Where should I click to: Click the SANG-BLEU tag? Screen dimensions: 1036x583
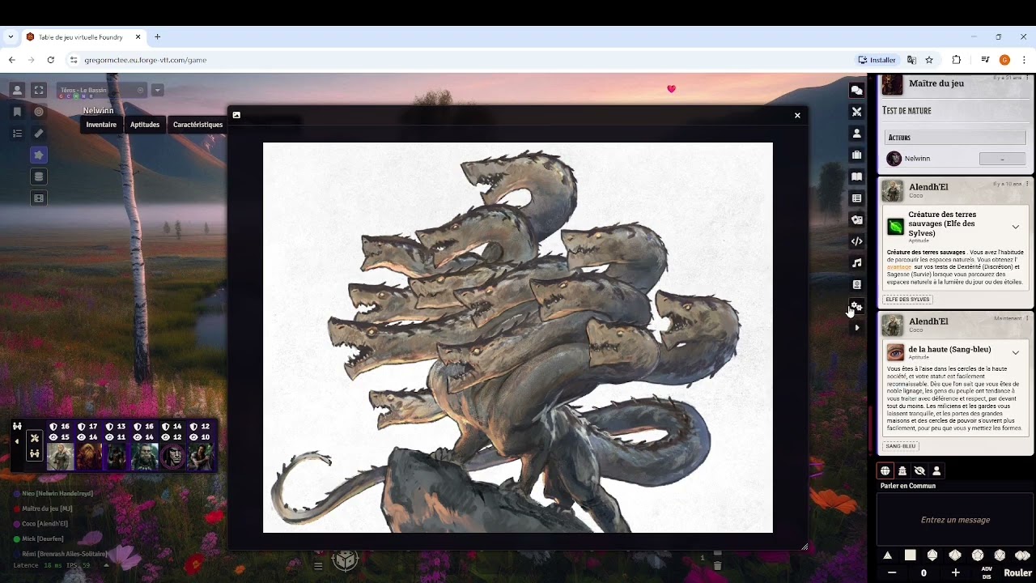[901, 446]
